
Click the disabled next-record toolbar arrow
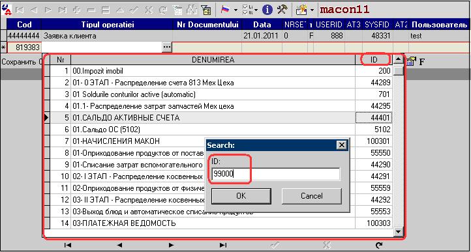(48, 10)
